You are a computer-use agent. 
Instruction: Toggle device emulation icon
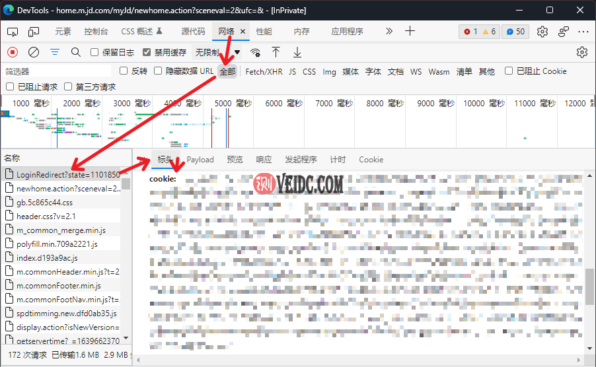34,32
